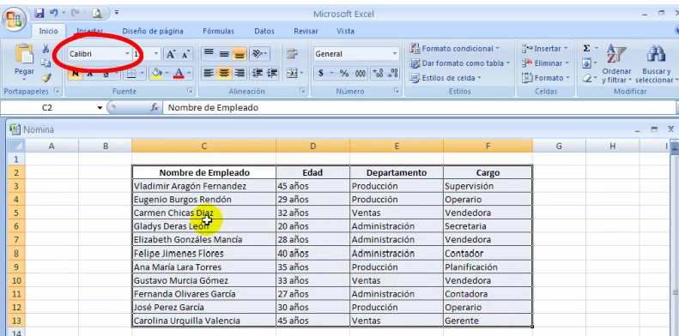
Task: Set vertical top align
Action: [x=209, y=54]
